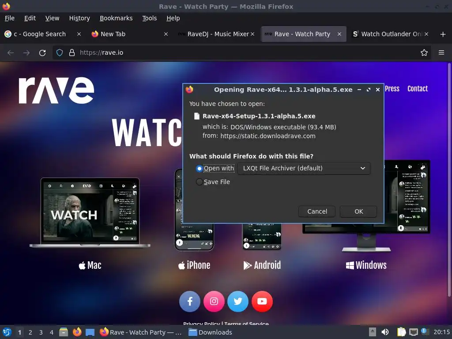Select the Open with radio button

pyautogui.click(x=199, y=168)
